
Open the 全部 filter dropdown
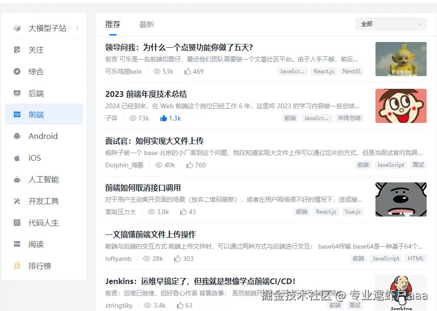tap(391, 24)
